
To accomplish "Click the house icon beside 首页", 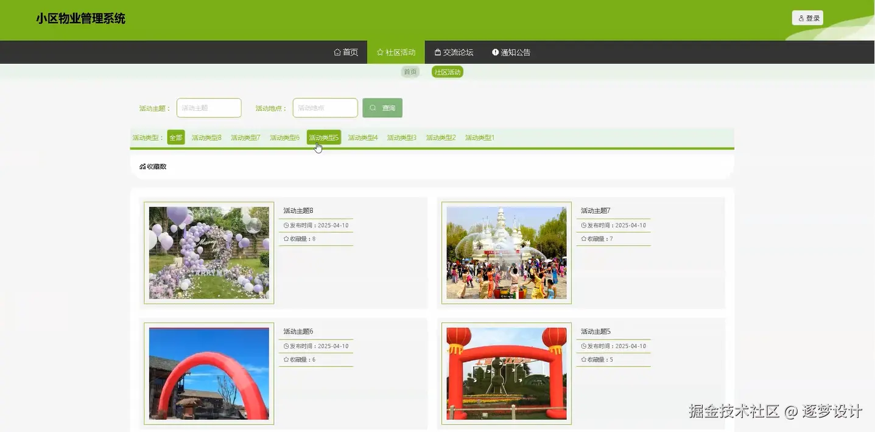I will tap(337, 52).
